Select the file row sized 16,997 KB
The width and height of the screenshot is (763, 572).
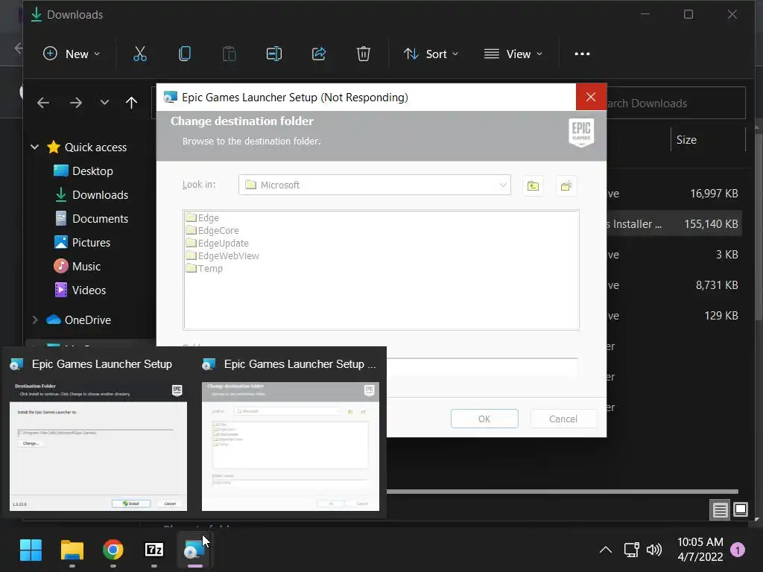click(x=674, y=194)
